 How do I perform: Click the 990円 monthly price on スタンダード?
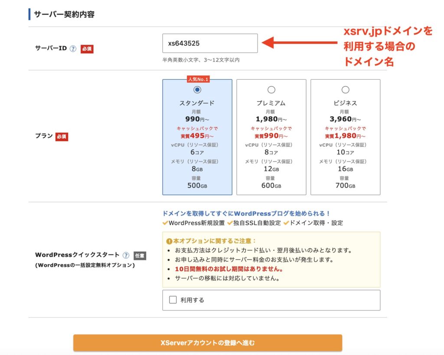[x=197, y=119]
